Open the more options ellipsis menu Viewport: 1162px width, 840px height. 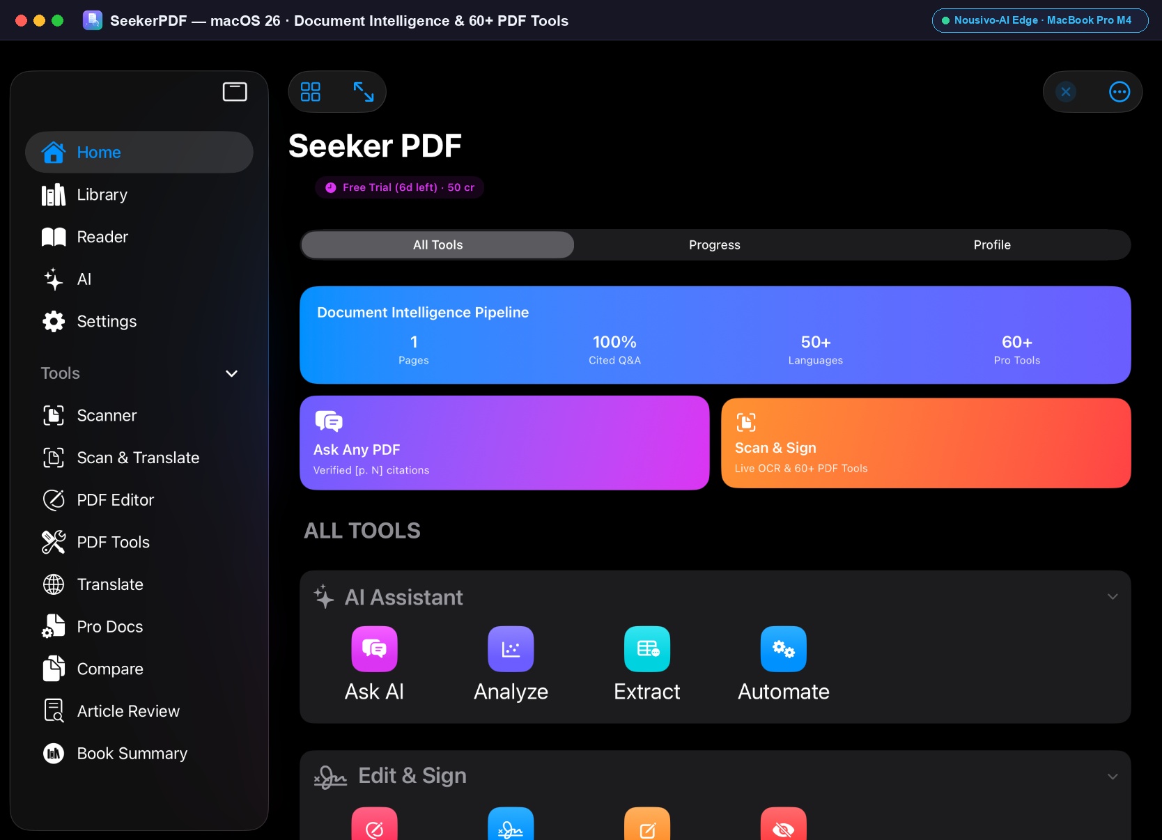(x=1120, y=92)
